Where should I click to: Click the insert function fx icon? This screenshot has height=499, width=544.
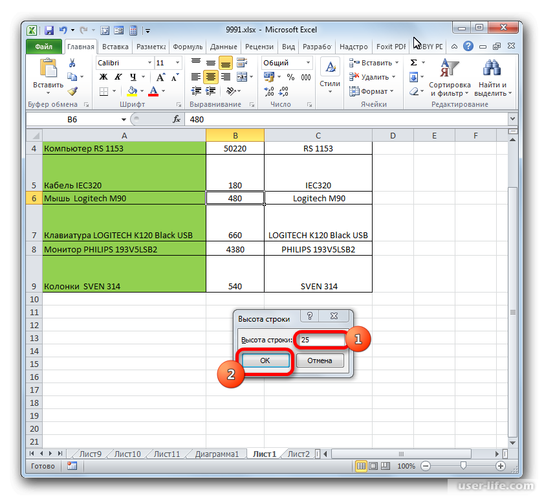177,120
